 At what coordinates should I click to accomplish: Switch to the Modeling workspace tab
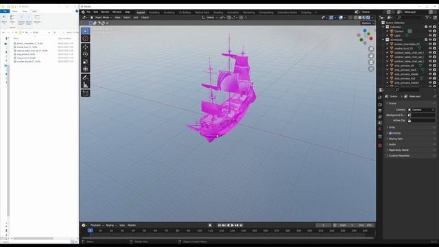154,12
